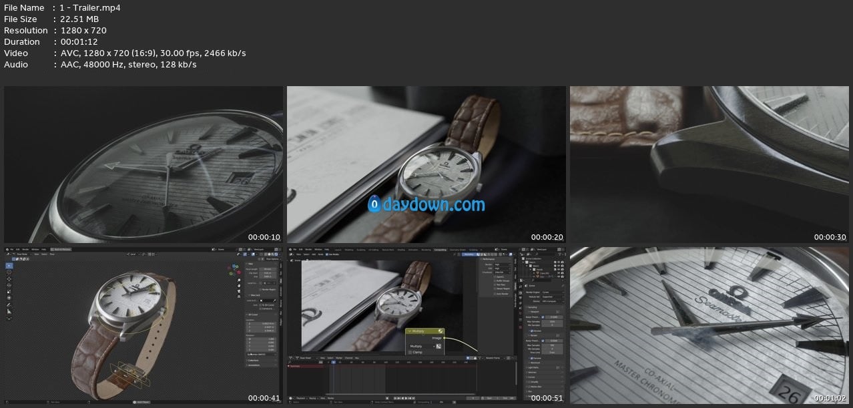Click the duration value "00:01:12"
The height and width of the screenshot is (408, 853).
click(80, 42)
